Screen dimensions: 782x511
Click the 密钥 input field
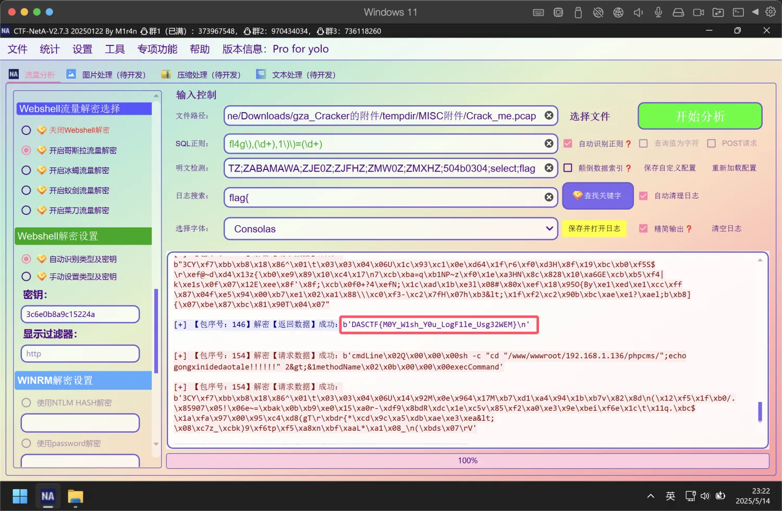point(80,314)
